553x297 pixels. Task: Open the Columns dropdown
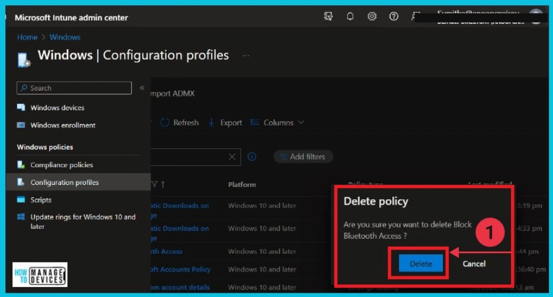click(277, 122)
